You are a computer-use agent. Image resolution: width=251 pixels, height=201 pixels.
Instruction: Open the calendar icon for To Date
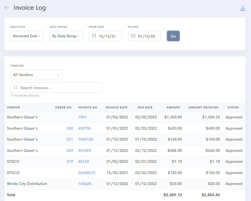coord(133,36)
